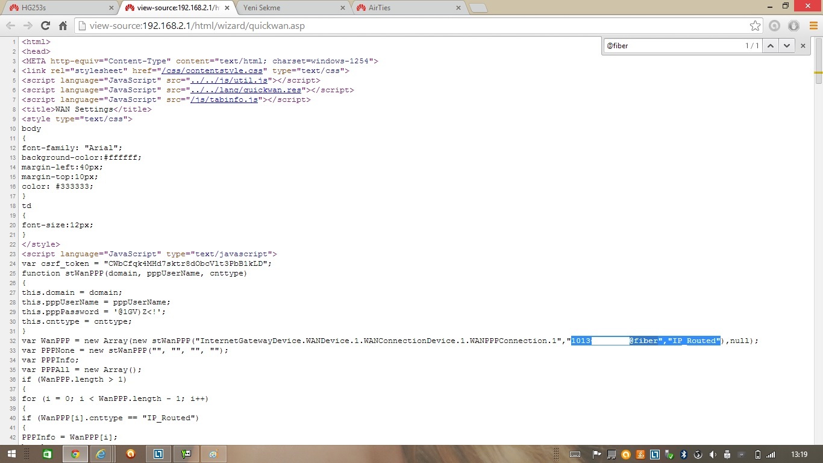823x463 pixels.
Task: Open the battery status tray icon
Action: 758,455
